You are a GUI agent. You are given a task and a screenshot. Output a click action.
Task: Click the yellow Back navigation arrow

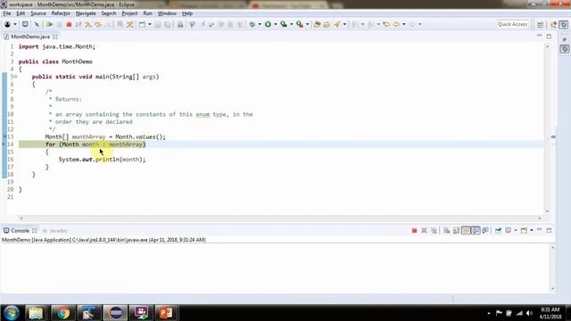click(396, 24)
